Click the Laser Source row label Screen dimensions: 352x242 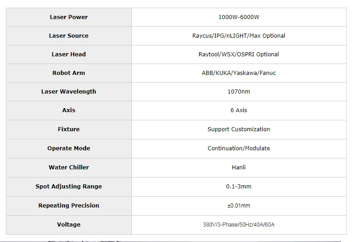pos(69,36)
